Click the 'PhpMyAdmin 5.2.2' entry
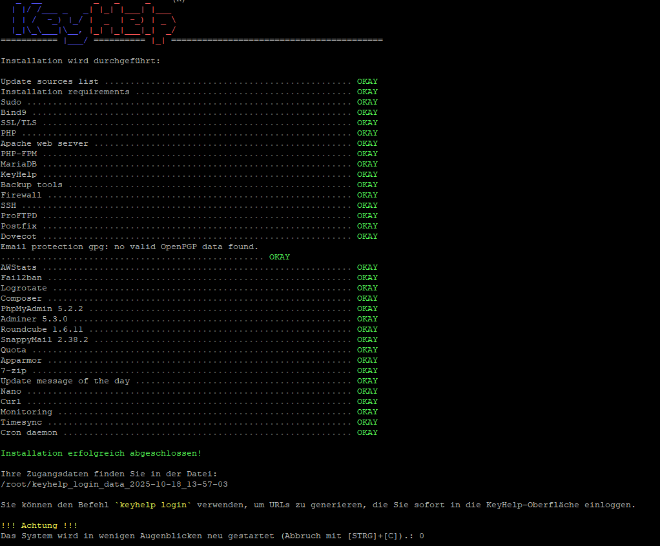The height and width of the screenshot is (546, 660). tap(41, 308)
